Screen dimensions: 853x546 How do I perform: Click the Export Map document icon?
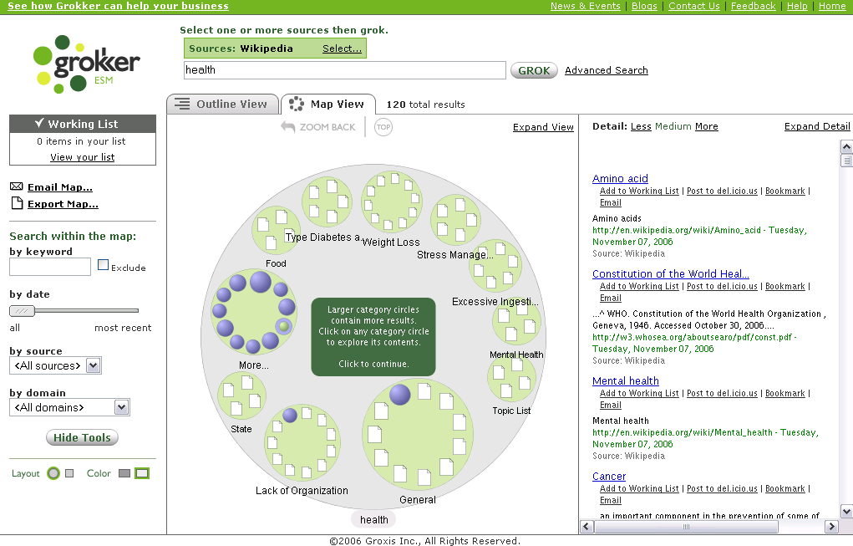pos(18,203)
